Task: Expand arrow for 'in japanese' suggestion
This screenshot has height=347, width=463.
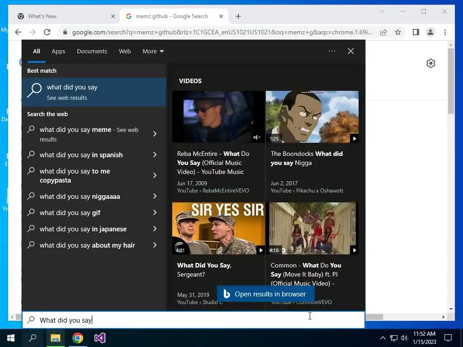Action: coord(155,229)
